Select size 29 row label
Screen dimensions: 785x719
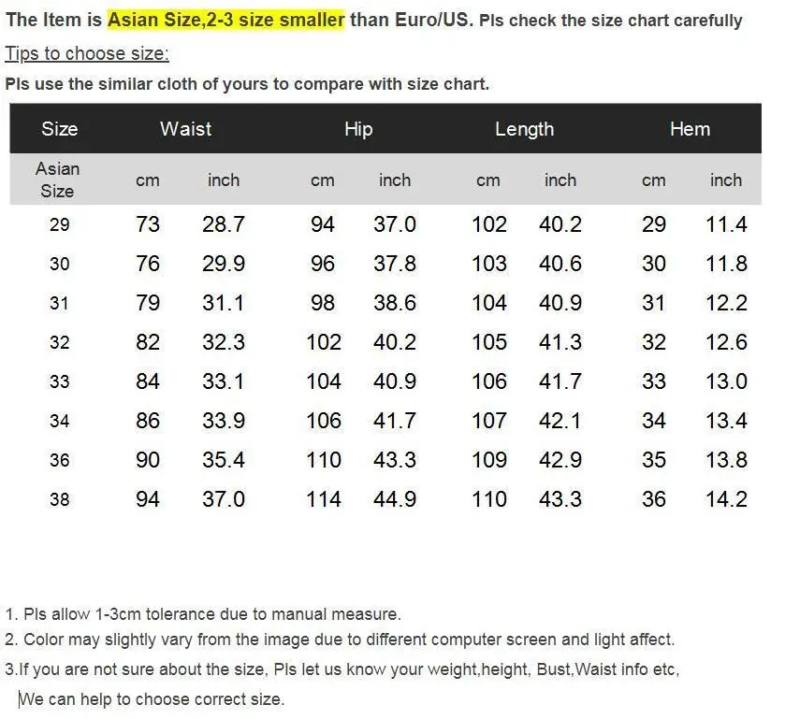click(x=60, y=224)
